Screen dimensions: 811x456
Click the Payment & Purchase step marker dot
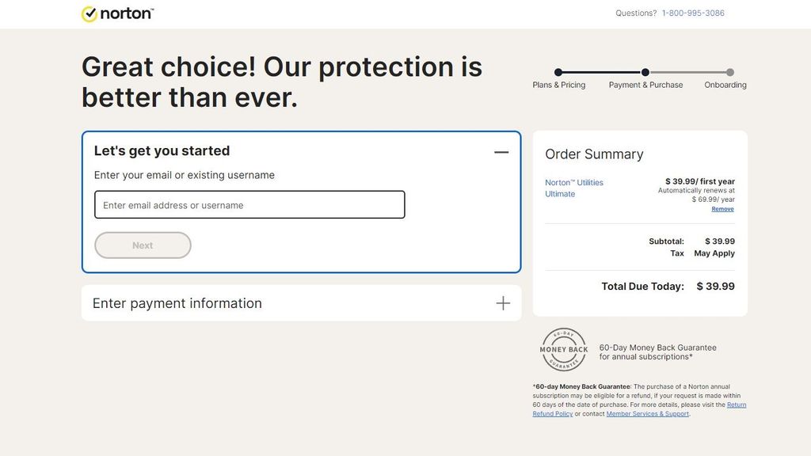pyautogui.click(x=645, y=70)
